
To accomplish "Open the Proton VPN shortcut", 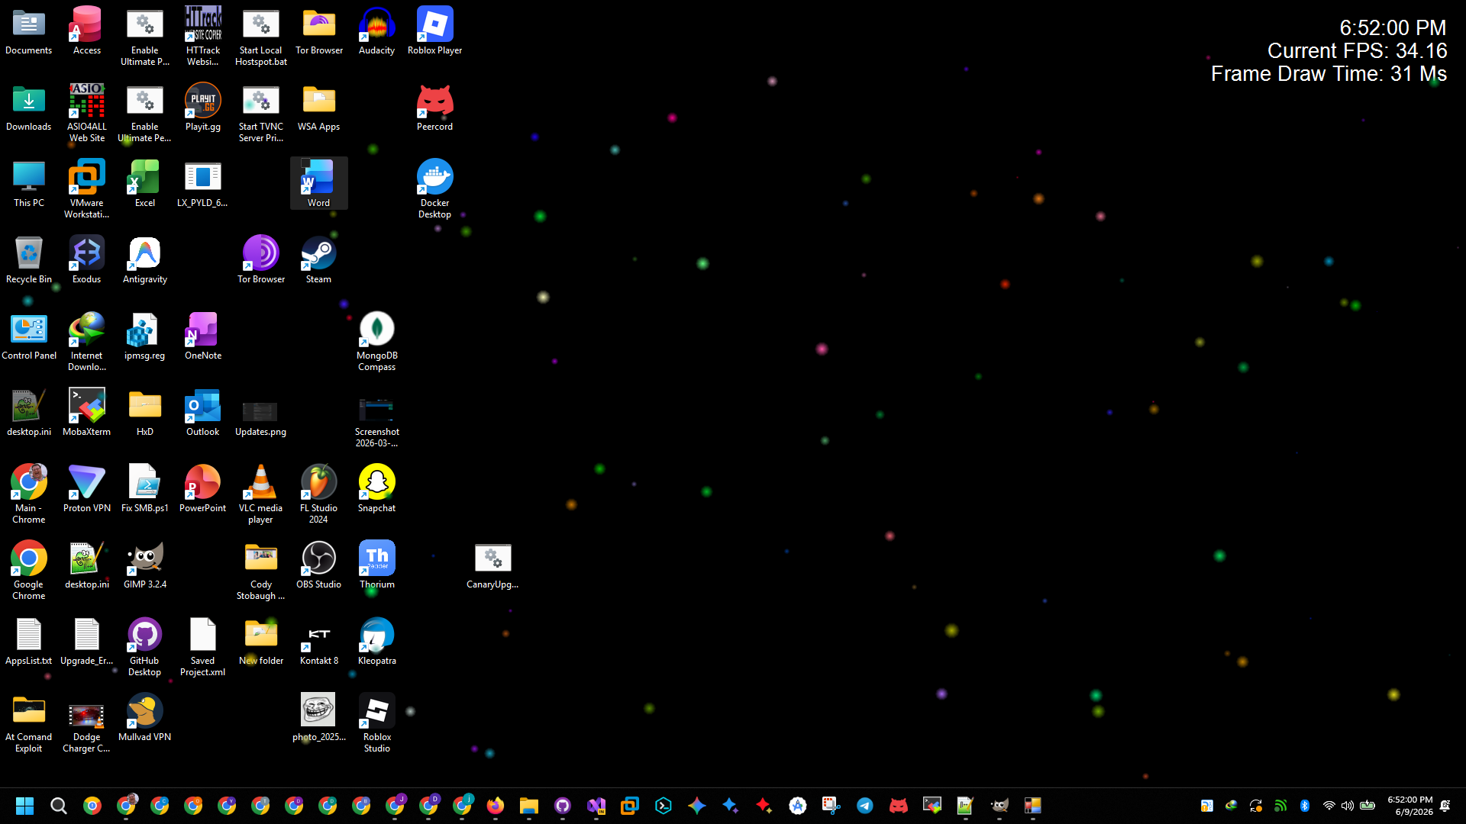I will (x=86, y=488).
